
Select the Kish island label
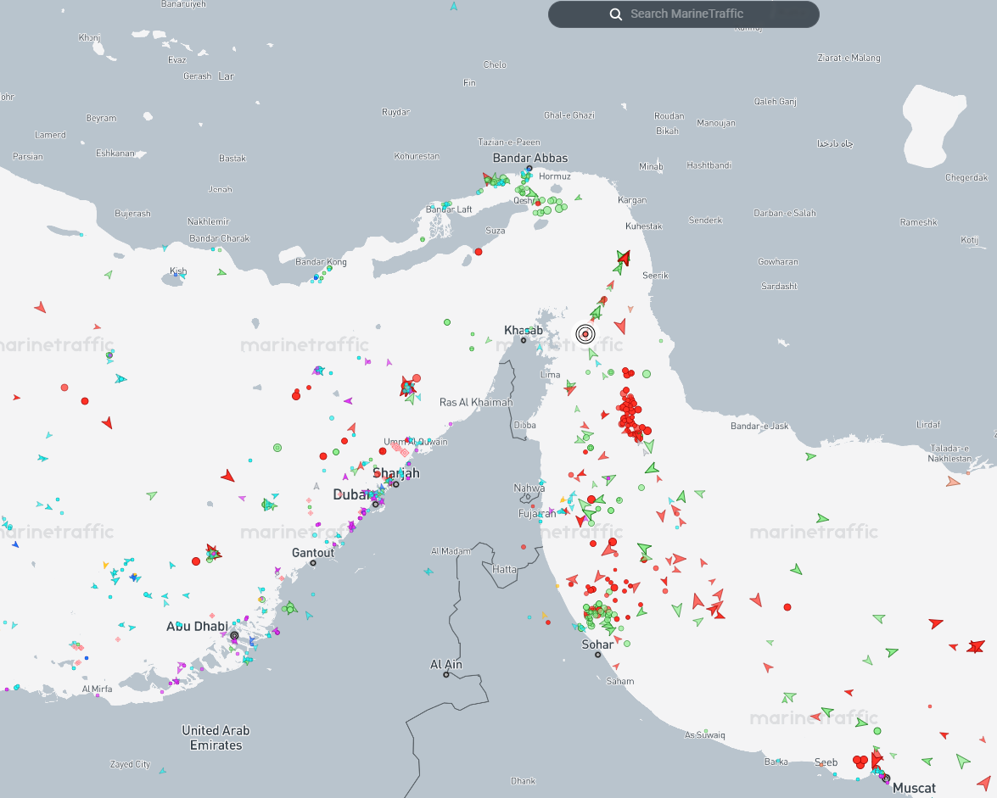point(178,271)
